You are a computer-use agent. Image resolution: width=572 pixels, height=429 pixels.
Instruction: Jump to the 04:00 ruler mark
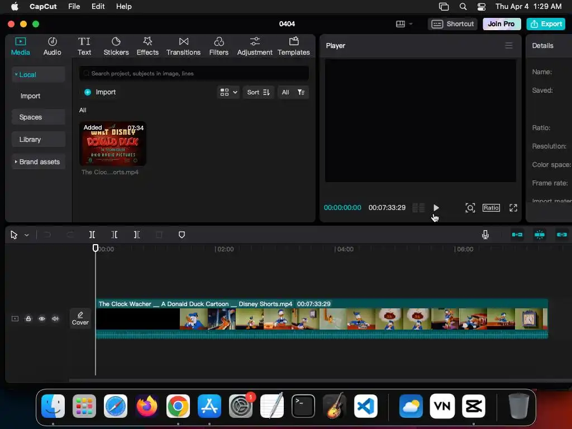point(345,249)
